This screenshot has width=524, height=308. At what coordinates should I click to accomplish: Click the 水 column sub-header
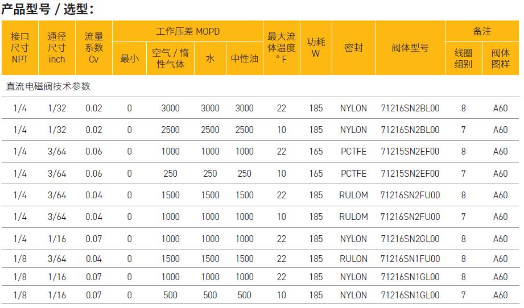(210, 59)
